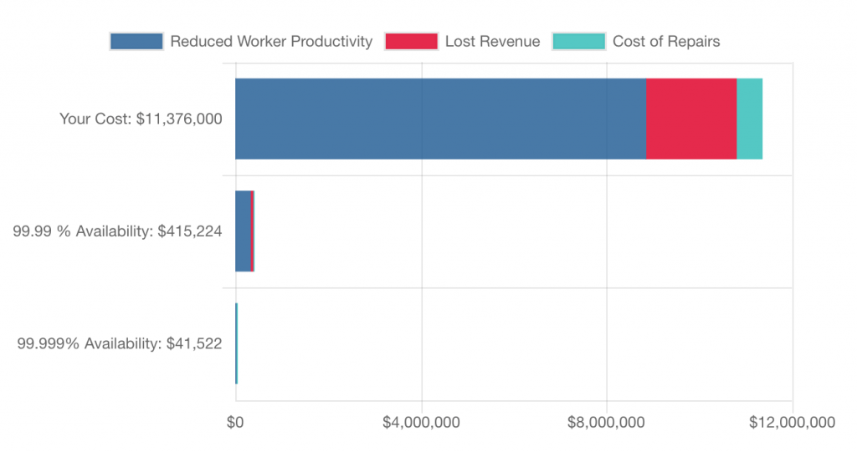Click the teal segment of Your Cost bar
857x452 pixels.
(x=749, y=119)
